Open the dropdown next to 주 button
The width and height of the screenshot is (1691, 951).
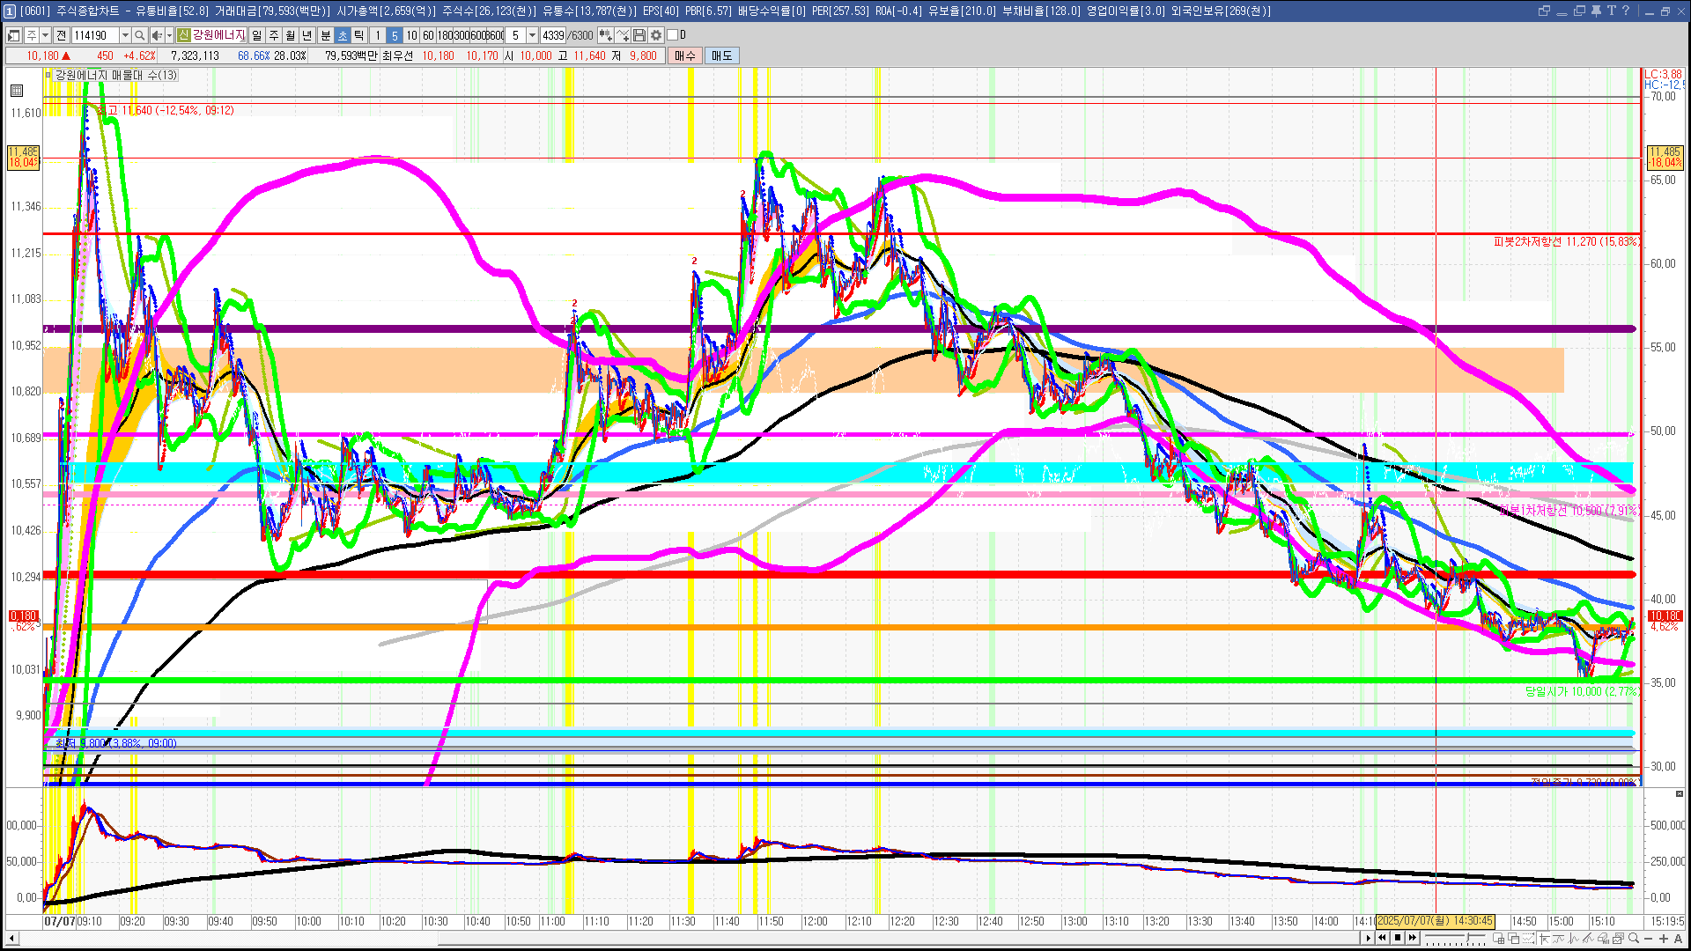(x=45, y=35)
